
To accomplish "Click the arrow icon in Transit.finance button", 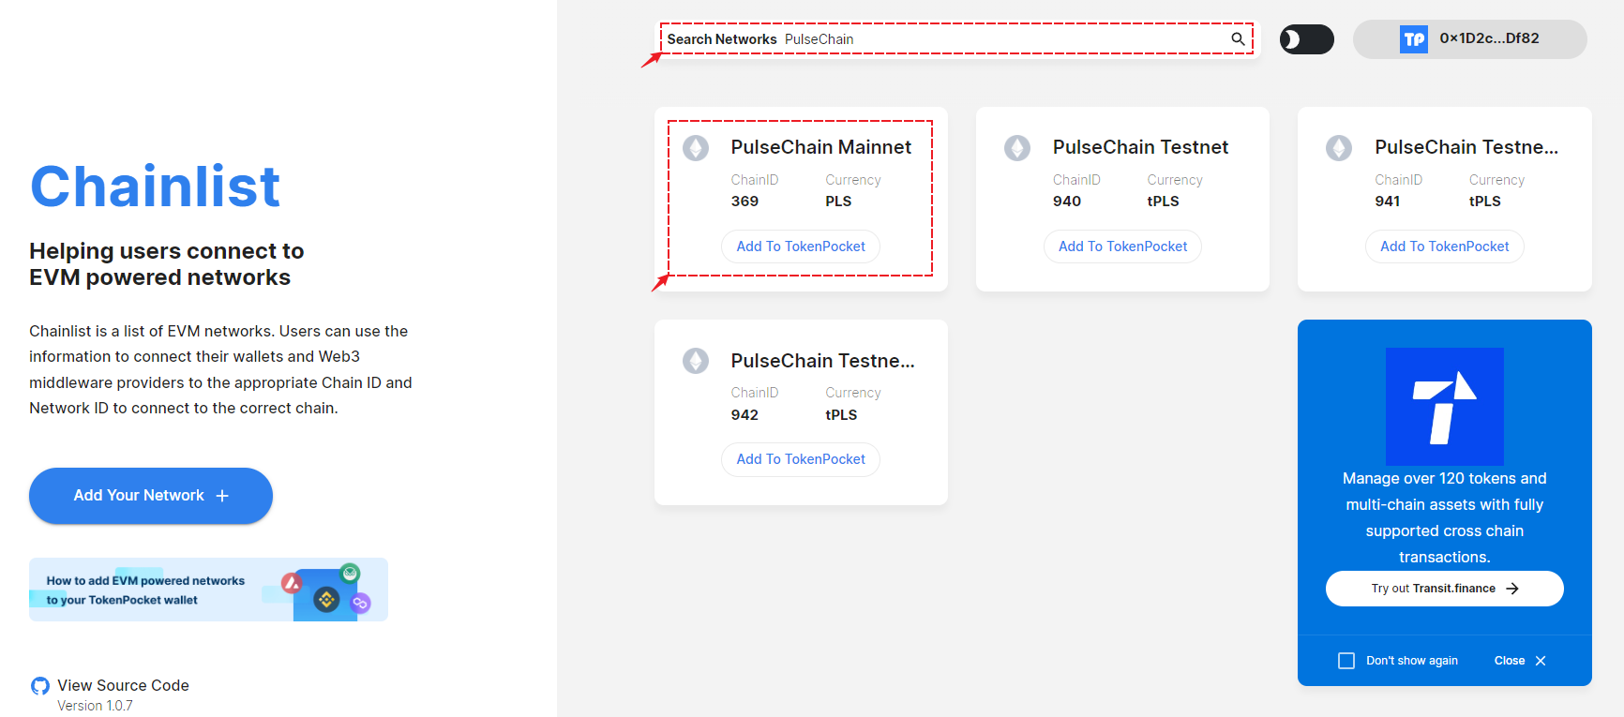I will pyautogui.click(x=1512, y=589).
